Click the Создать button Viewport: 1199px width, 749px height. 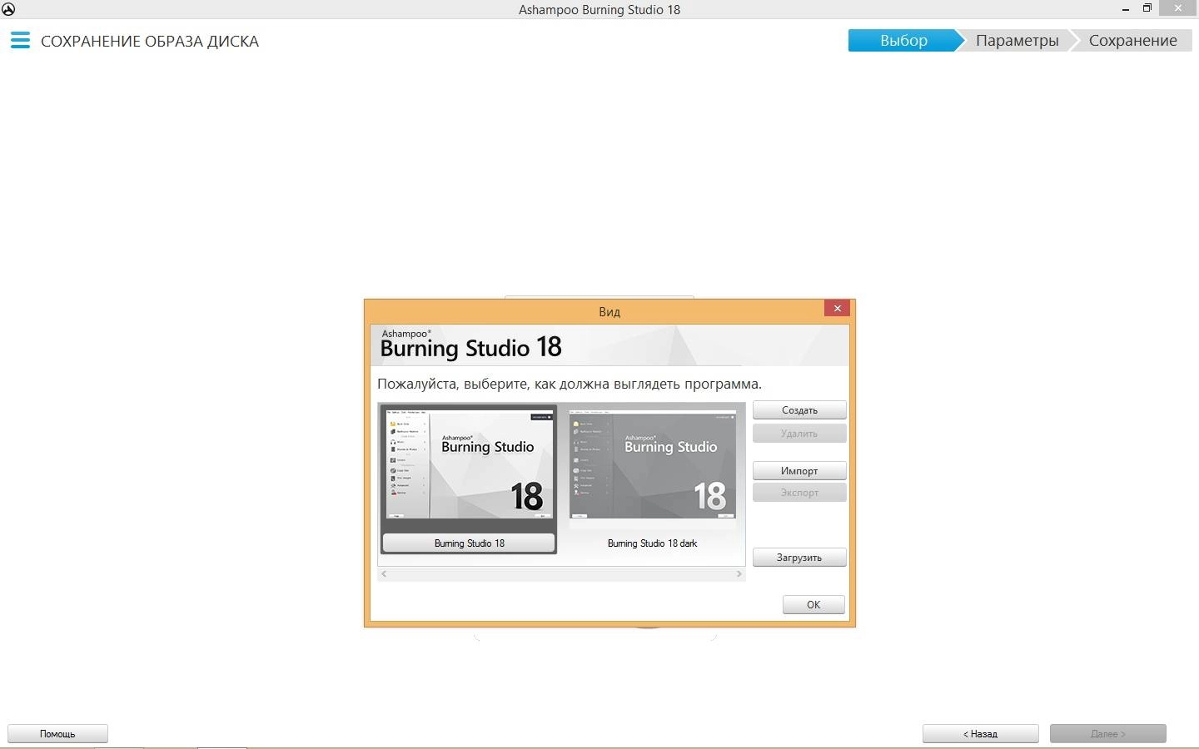(799, 410)
